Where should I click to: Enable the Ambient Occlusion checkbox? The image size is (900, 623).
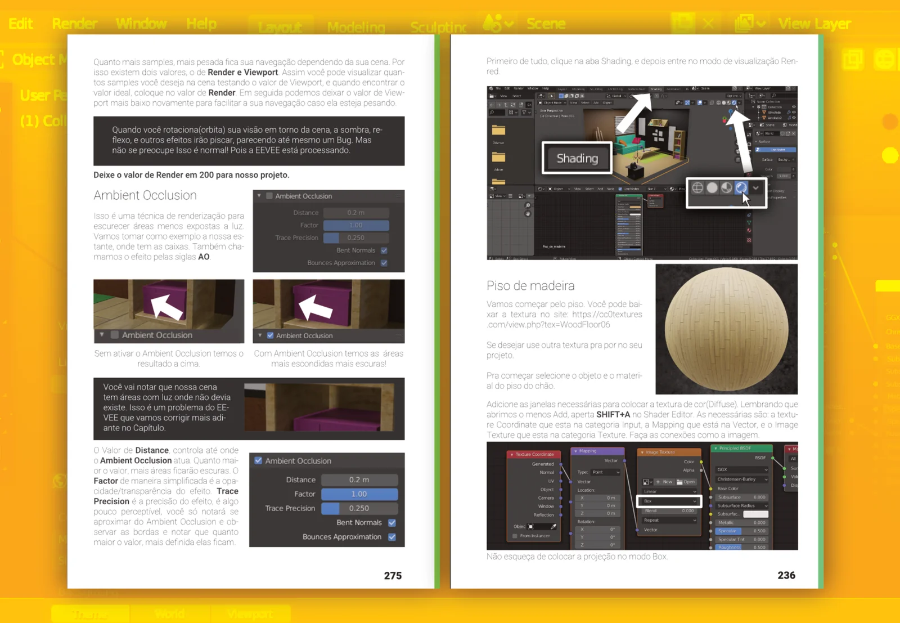click(258, 460)
